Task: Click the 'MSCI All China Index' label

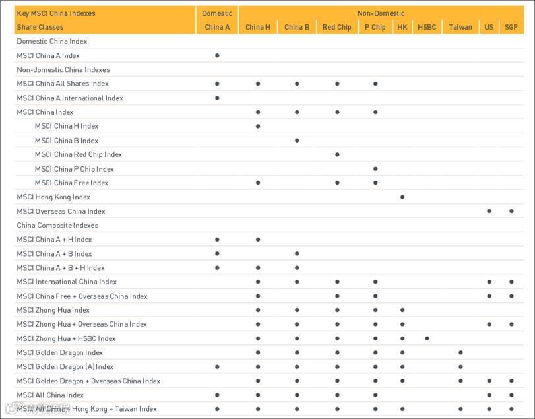Action: point(50,395)
